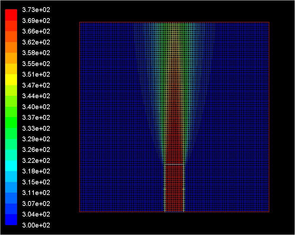Click the left white wall of the inlet channel
This screenshot has width=295, height=235.
pos(165,188)
